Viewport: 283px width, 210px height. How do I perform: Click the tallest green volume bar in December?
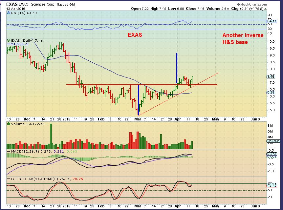[x=51, y=136]
